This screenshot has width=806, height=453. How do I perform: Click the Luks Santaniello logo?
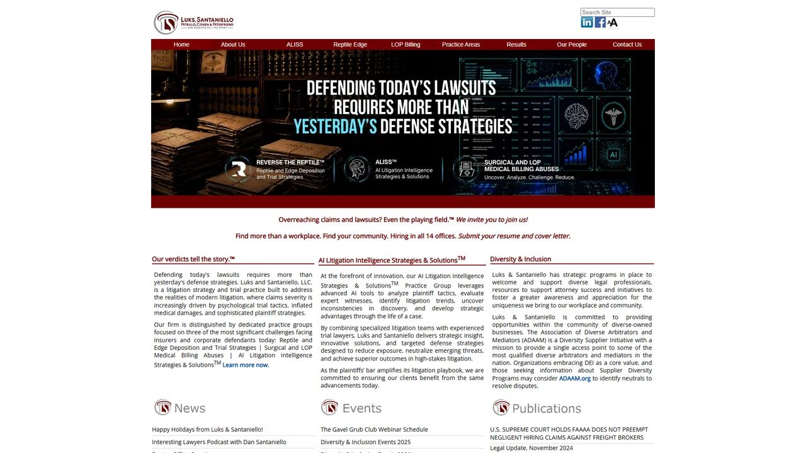(194, 23)
